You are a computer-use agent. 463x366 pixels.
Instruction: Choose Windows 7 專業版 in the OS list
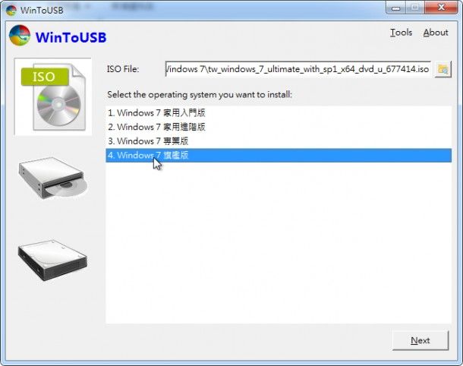click(279, 141)
